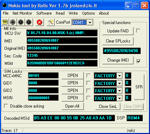
Task: Click the SFR button
Action: pyautogui.click(x=139, y=87)
